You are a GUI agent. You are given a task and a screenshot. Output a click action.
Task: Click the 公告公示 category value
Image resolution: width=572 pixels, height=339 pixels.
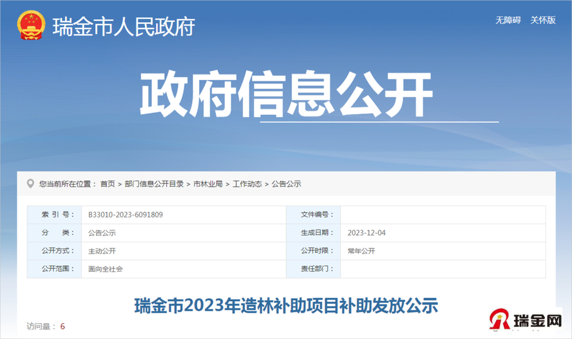102,233
